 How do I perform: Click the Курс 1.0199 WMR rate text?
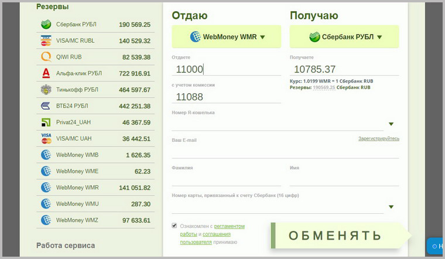pos(331,81)
